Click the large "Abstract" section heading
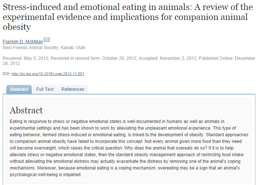261x185 pixels. (x=26, y=110)
